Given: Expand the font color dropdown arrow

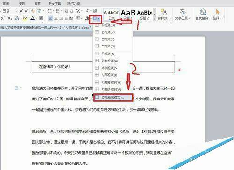Looking at the screenshot, I should point(37,18).
